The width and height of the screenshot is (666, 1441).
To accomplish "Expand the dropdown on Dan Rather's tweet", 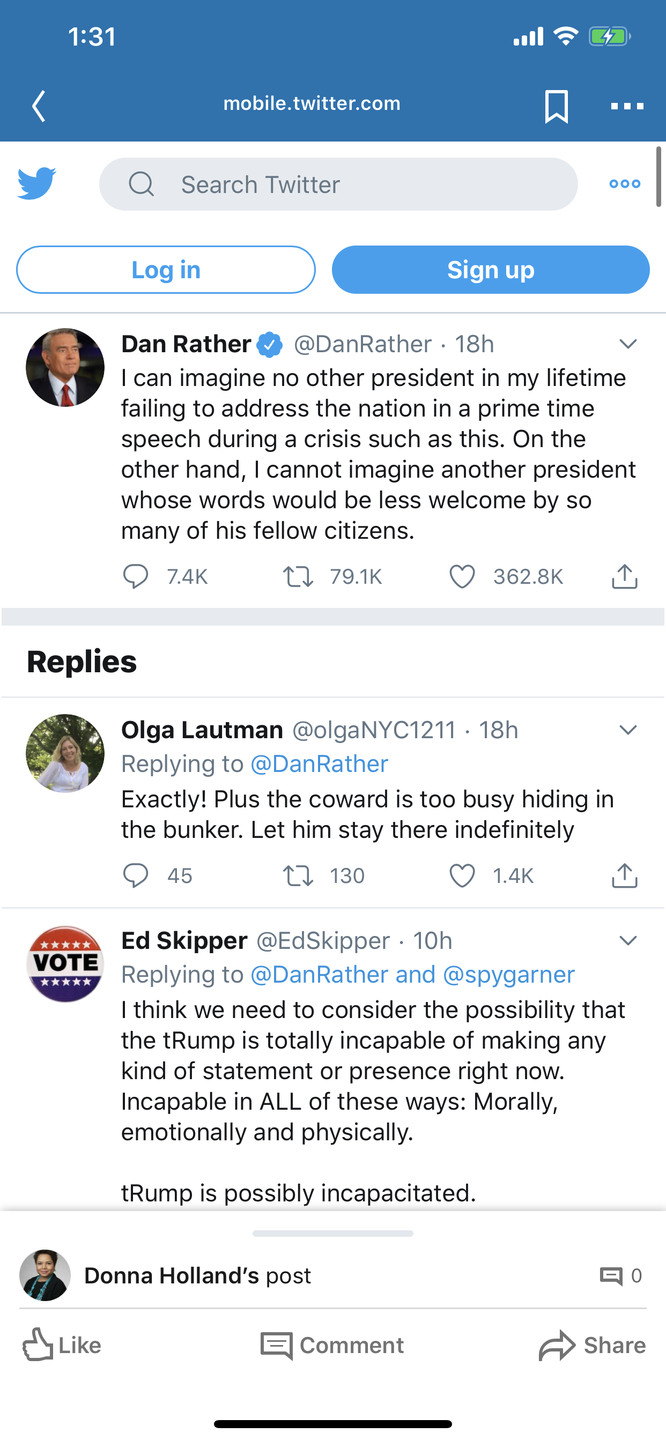I will [628, 344].
